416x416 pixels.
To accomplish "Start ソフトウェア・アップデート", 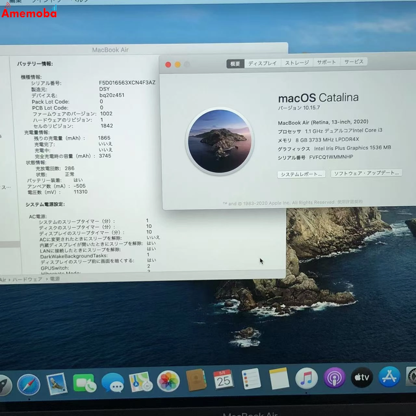I will (366, 173).
